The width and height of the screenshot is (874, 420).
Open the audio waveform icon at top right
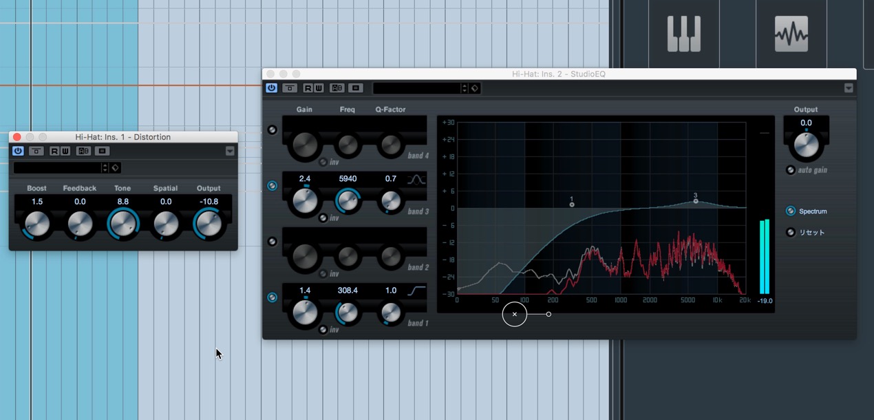pyautogui.click(x=791, y=34)
